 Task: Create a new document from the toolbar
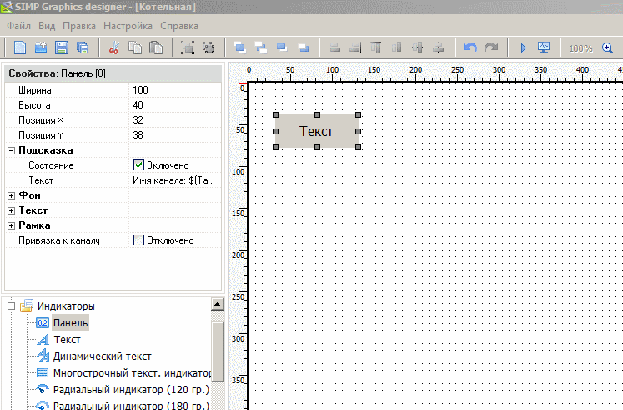coord(20,48)
